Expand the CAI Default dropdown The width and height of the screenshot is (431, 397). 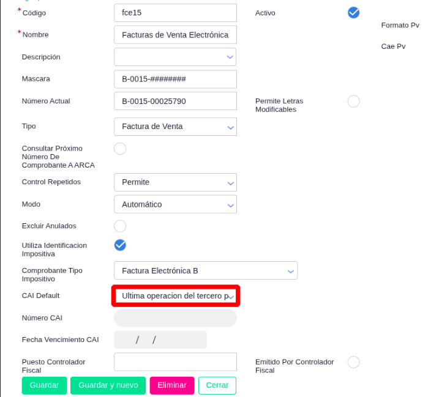[x=176, y=296]
